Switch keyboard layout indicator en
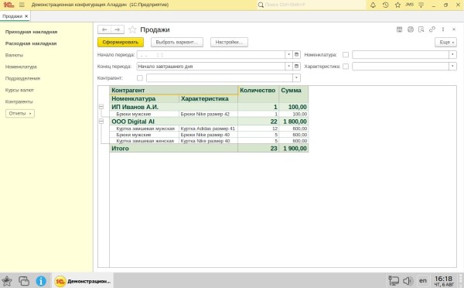464x288 pixels. click(423, 280)
